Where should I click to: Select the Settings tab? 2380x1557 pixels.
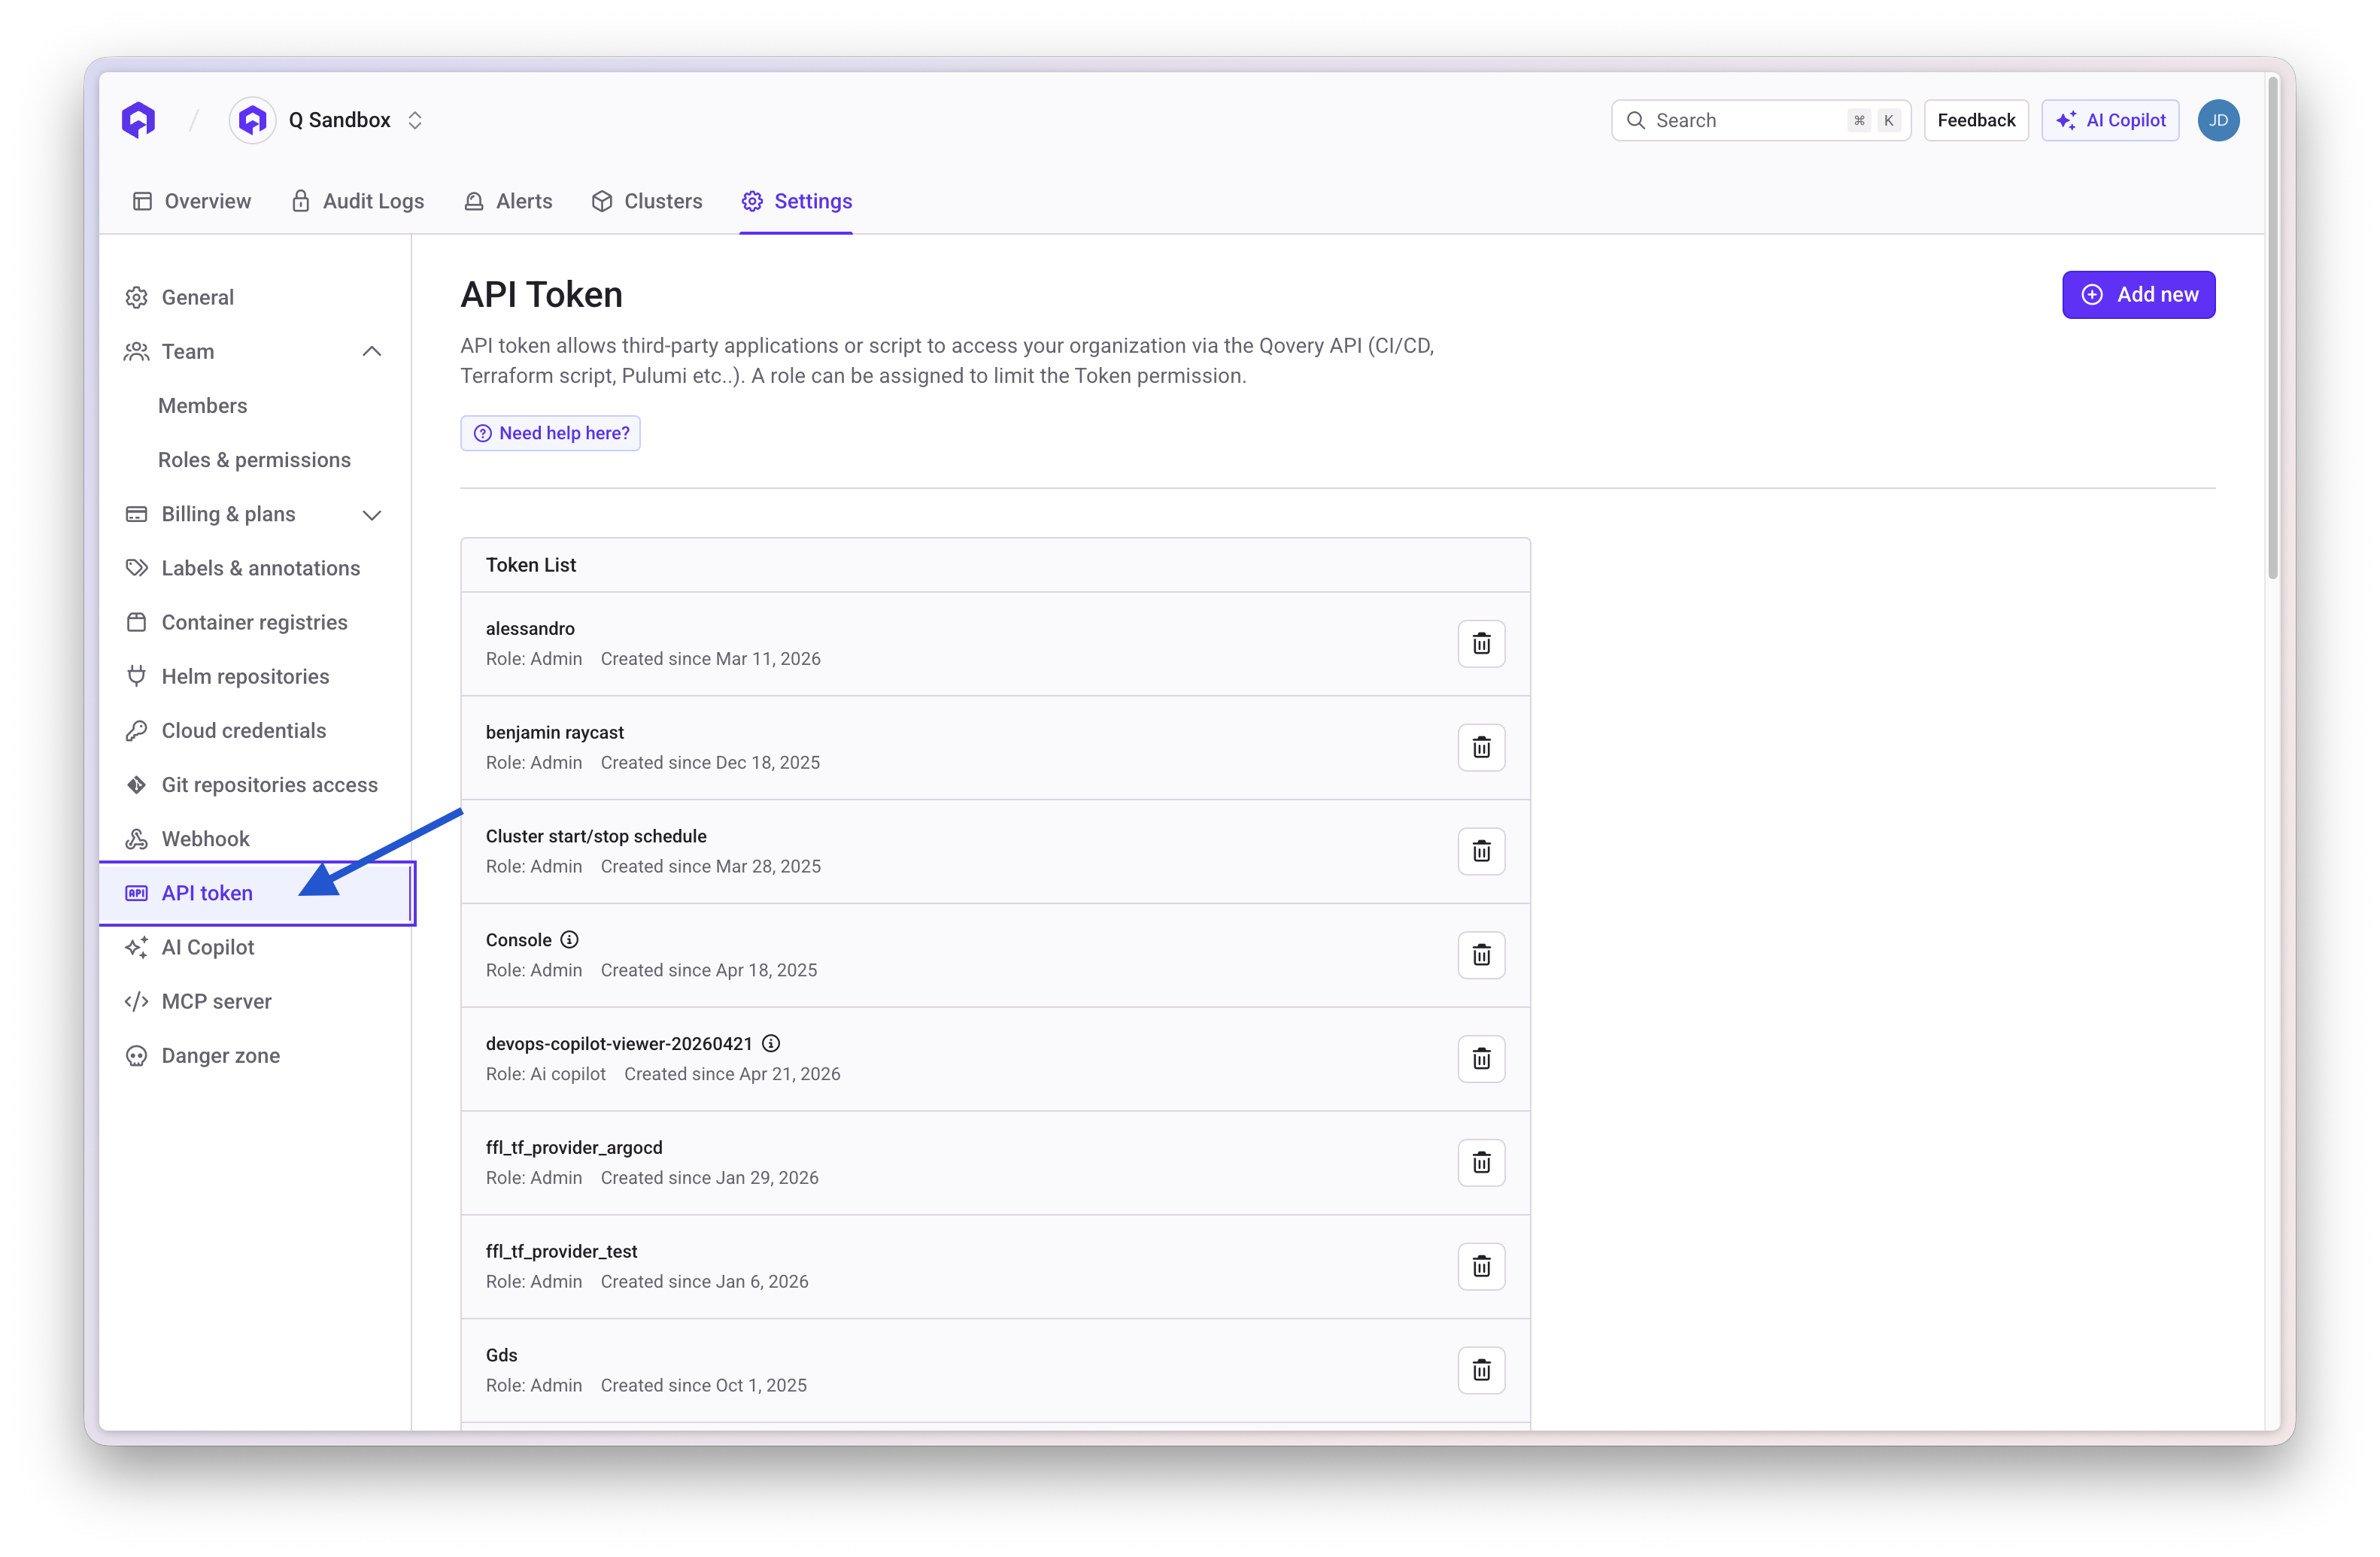(796, 201)
